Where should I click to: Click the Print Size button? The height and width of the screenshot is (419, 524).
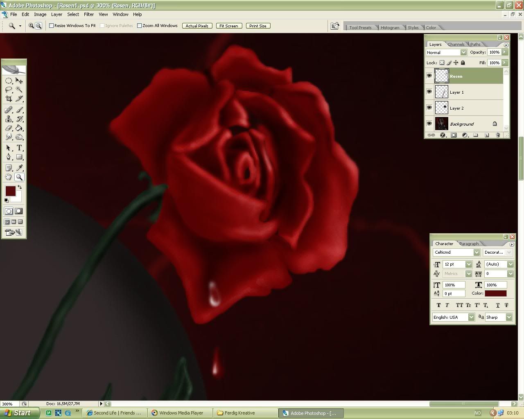[258, 26]
